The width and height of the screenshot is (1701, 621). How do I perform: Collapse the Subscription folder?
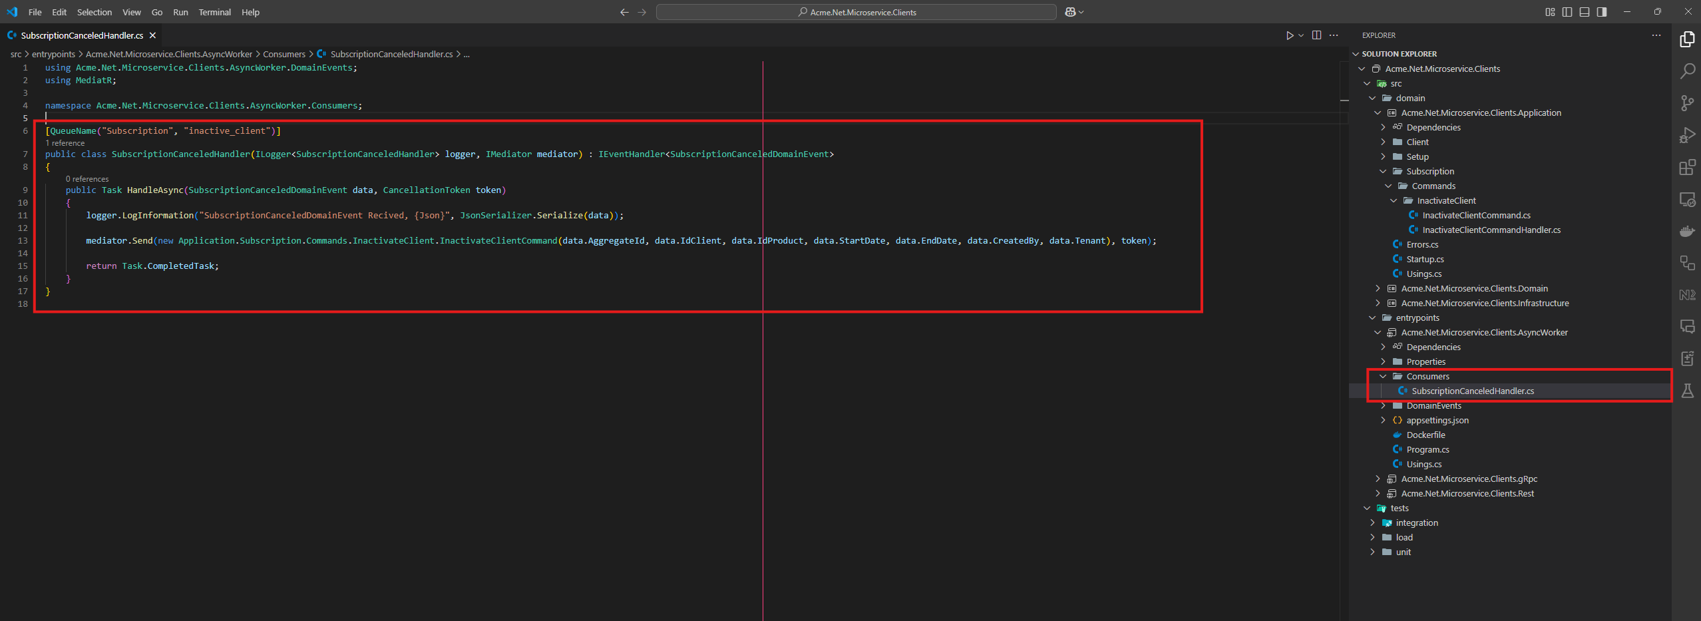pos(1384,171)
